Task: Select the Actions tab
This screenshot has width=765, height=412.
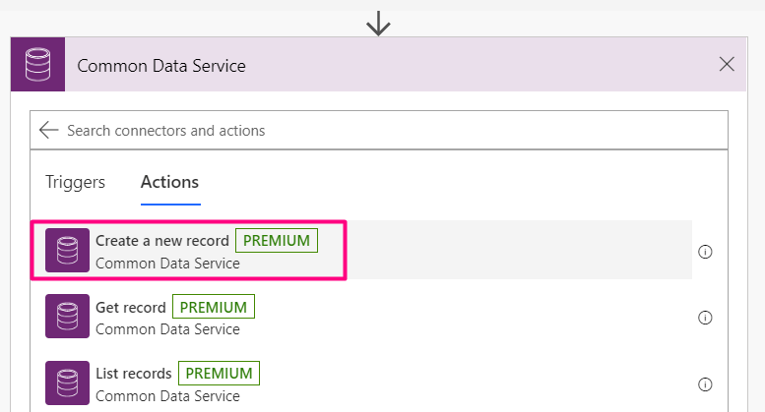Action: pyautogui.click(x=169, y=182)
